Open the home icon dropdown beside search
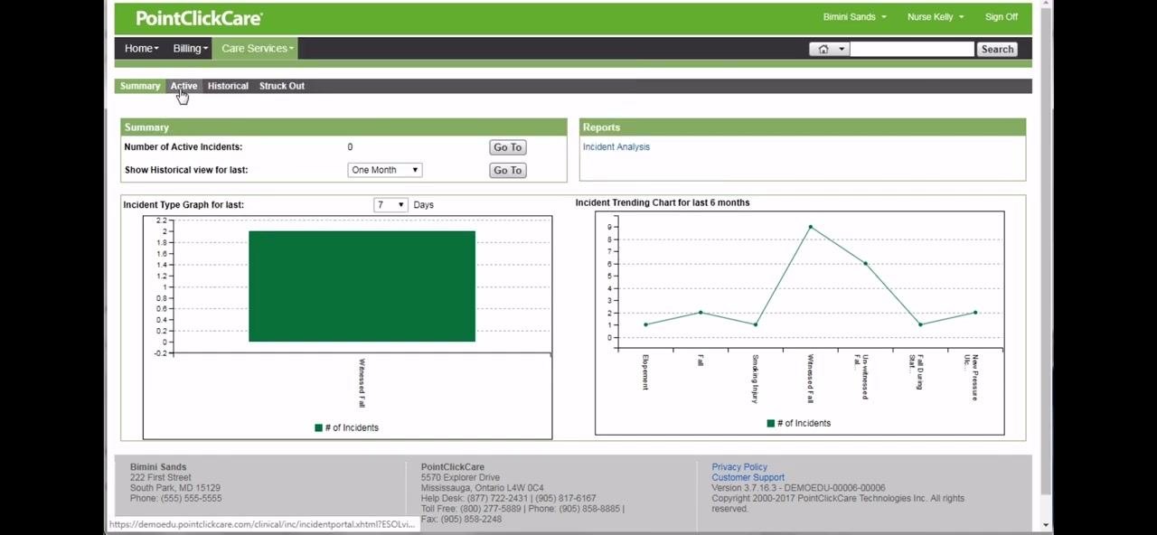This screenshot has width=1157, height=535. pyautogui.click(x=829, y=49)
